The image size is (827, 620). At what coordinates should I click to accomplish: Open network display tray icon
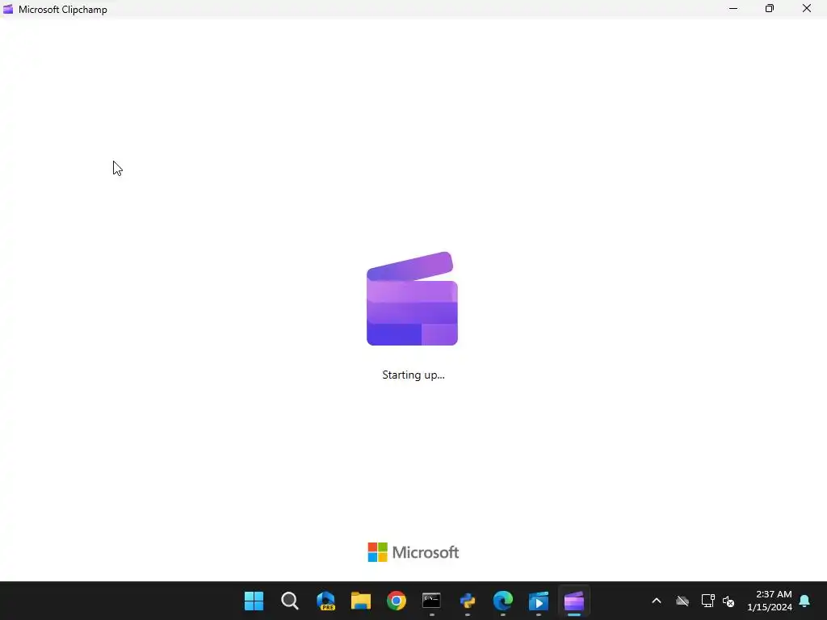707,601
